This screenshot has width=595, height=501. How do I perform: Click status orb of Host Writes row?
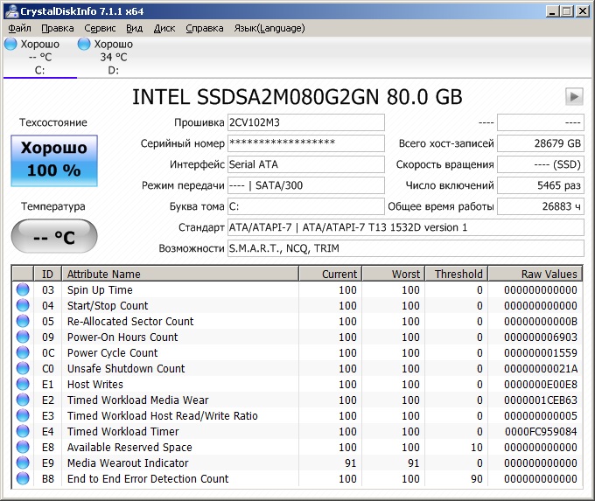coord(23,384)
